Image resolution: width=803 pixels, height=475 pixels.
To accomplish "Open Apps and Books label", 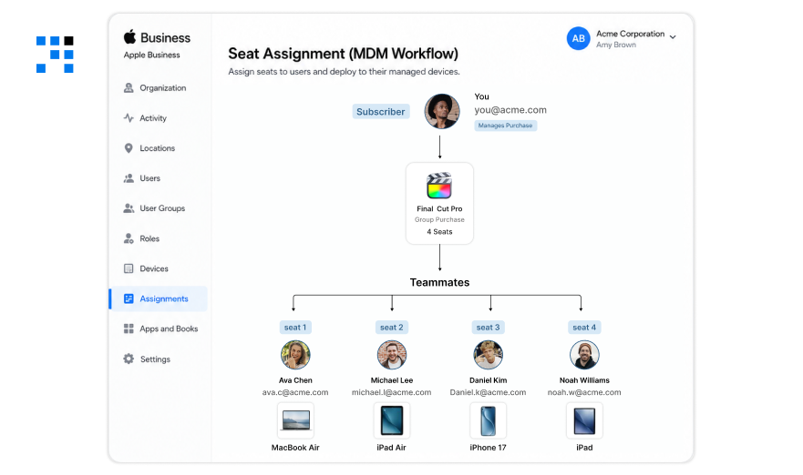I will (169, 328).
